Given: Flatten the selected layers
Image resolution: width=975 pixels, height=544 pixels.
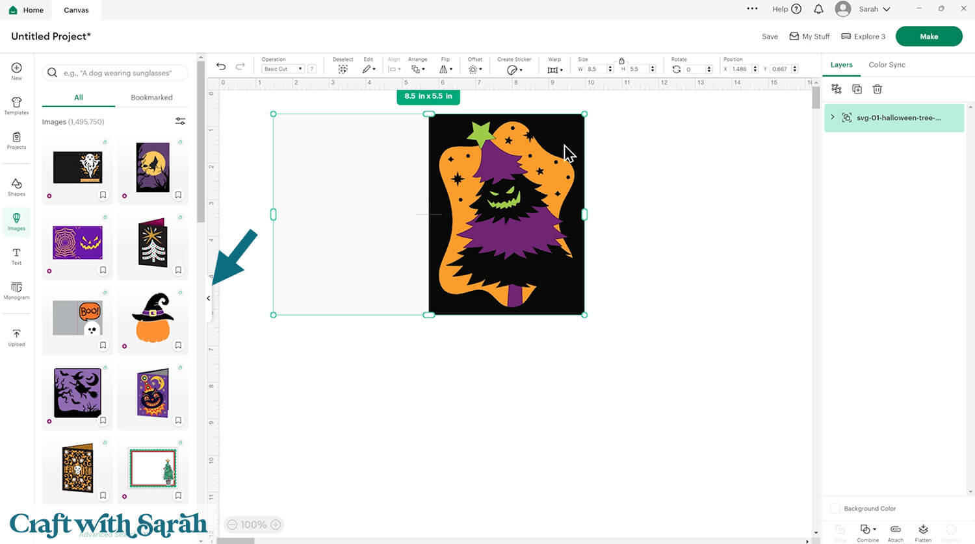Looking at the screenshot, I should pos(923,532).
